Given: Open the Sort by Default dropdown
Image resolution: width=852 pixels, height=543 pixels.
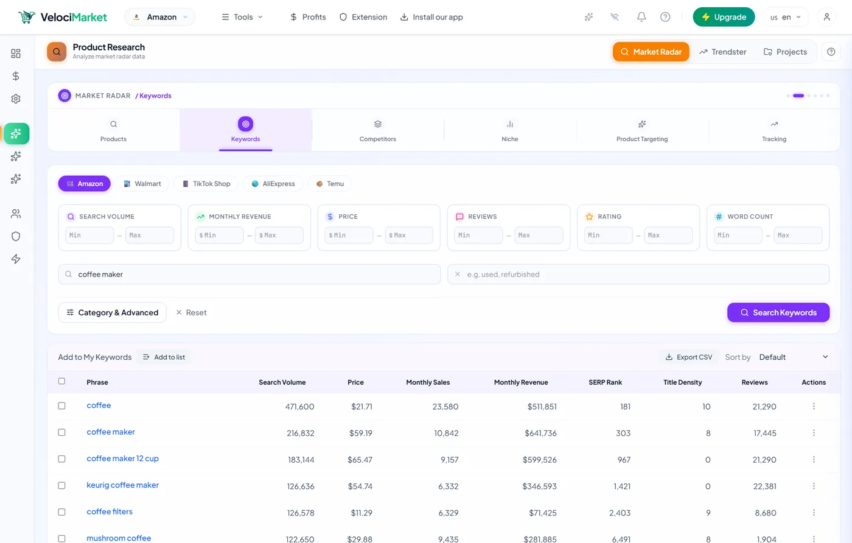Looking at the screenshot, I should 794,357.
